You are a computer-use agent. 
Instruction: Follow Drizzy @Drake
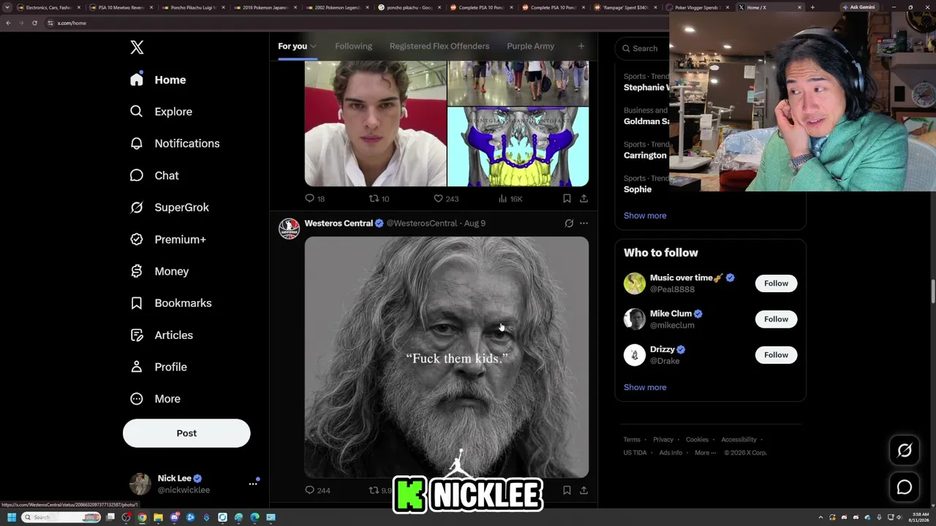[776, 355]
